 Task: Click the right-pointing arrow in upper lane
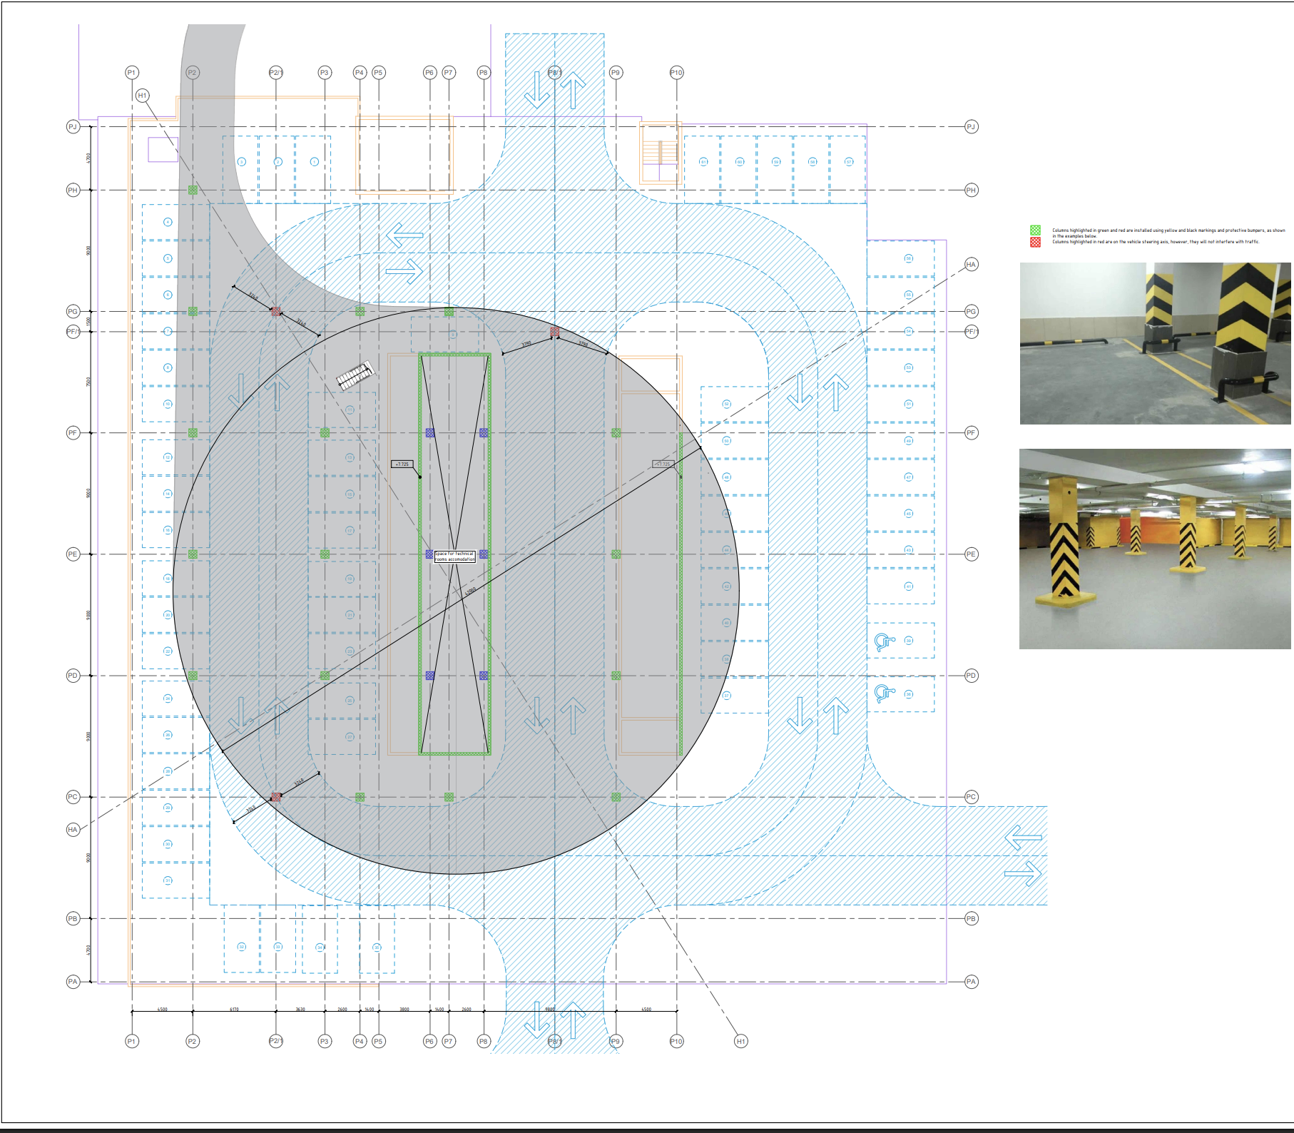(404, 271)
